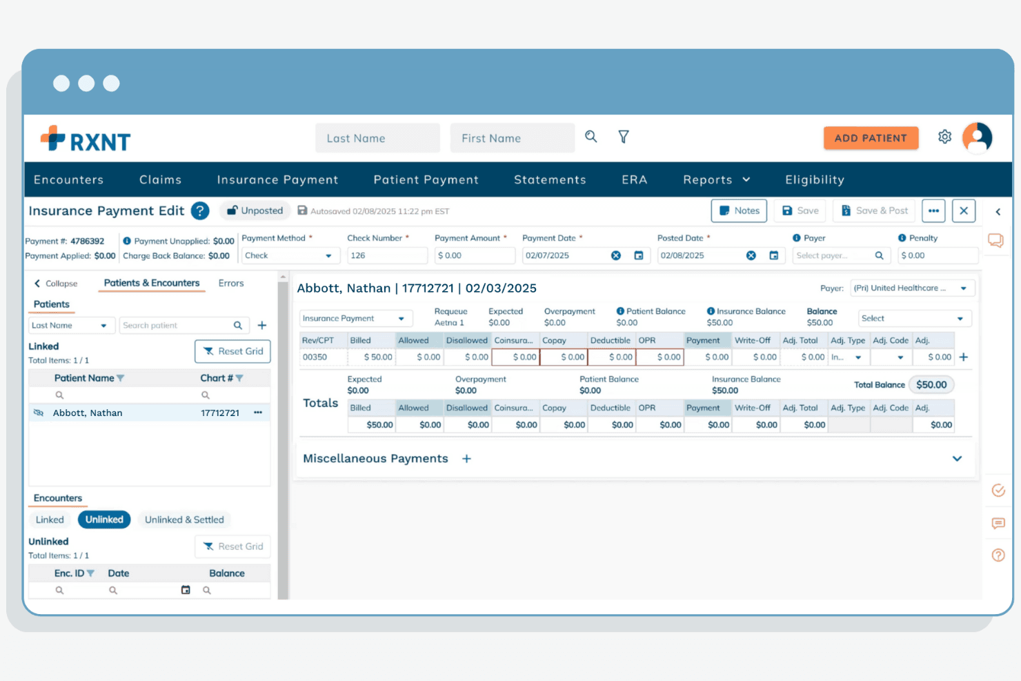Switch to the Errors tab
The height and width of the screenshot is (681, 1021).
(x=231, y=284)
